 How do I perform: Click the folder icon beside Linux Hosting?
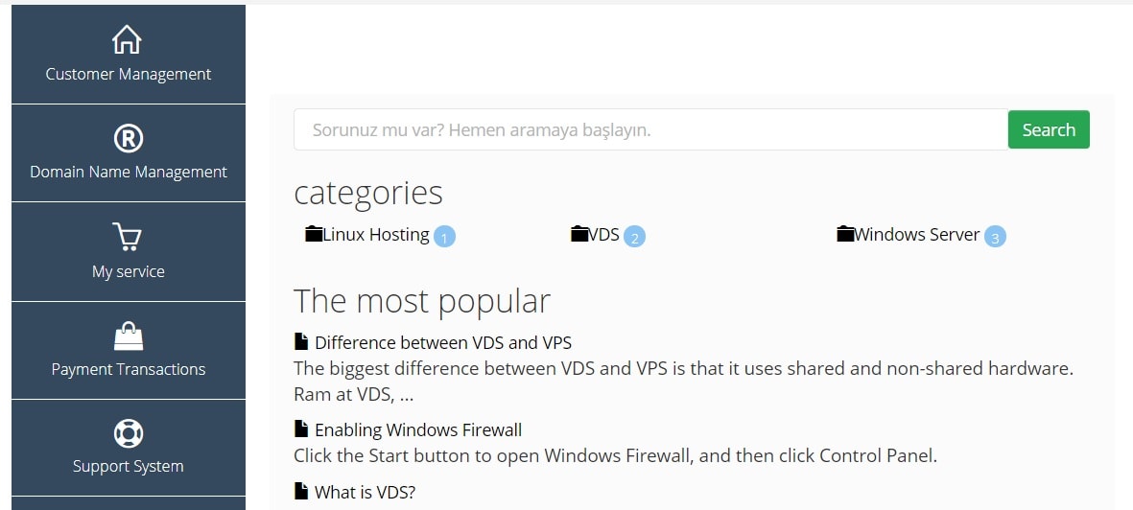[x=314, y=234]
